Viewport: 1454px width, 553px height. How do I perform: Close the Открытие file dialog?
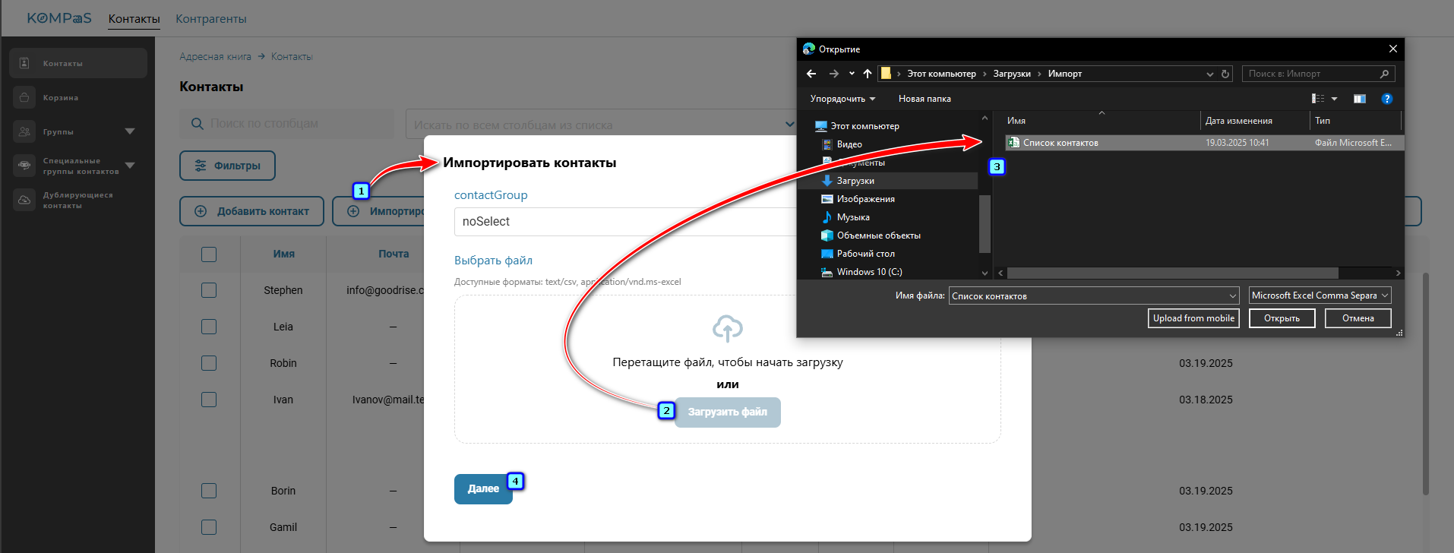coord(1393,49)
